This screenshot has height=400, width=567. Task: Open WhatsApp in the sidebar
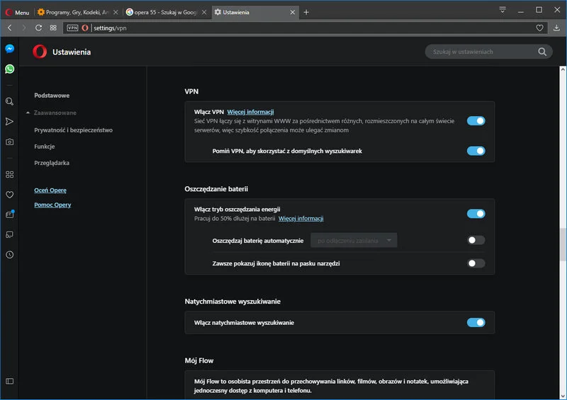tap(9, 69)
